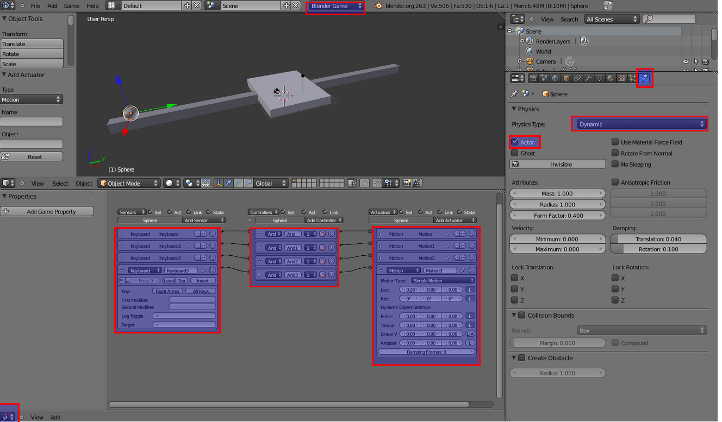This screenshot has width=722, height=422.
Task: Open the Help menu
Action: (x=93, y=5)
